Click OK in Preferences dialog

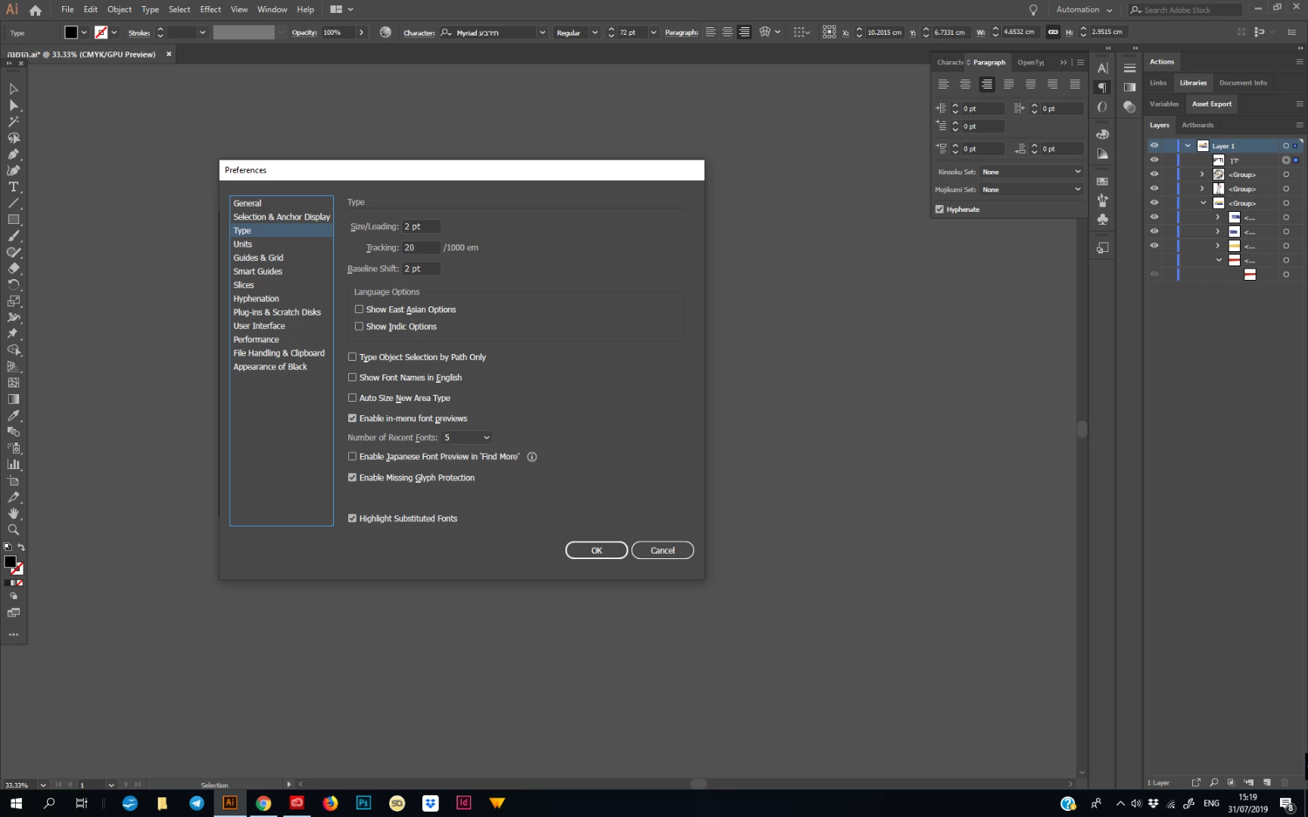click(596, 550)
